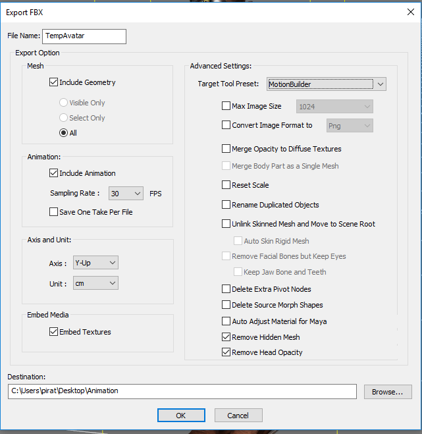Image resolution: width=422 pixels, height=434 pixels.
Task: Click the File Name input field
Action: 84,36
